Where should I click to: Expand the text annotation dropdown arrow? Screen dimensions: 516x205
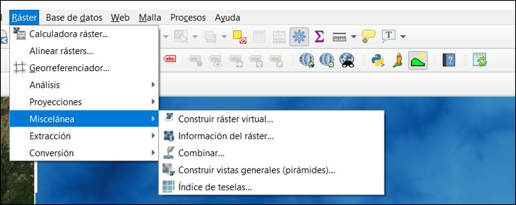click(x=403, y=37)
